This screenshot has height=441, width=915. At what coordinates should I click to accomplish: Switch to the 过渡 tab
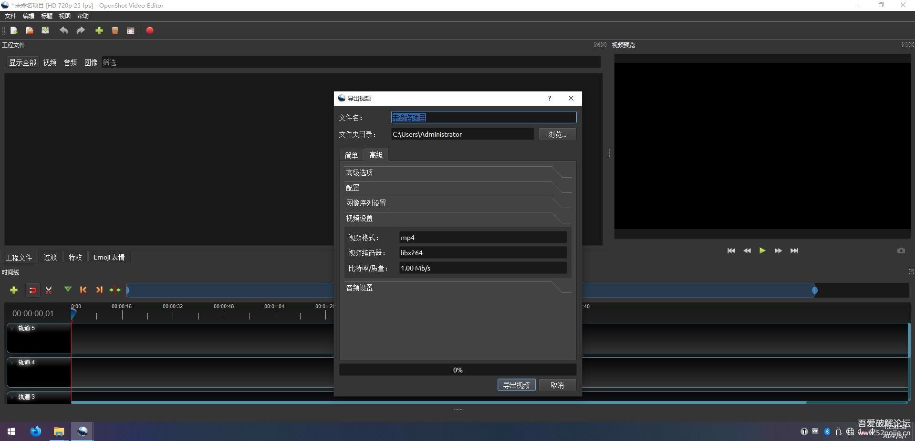click(x=50, y=257)
